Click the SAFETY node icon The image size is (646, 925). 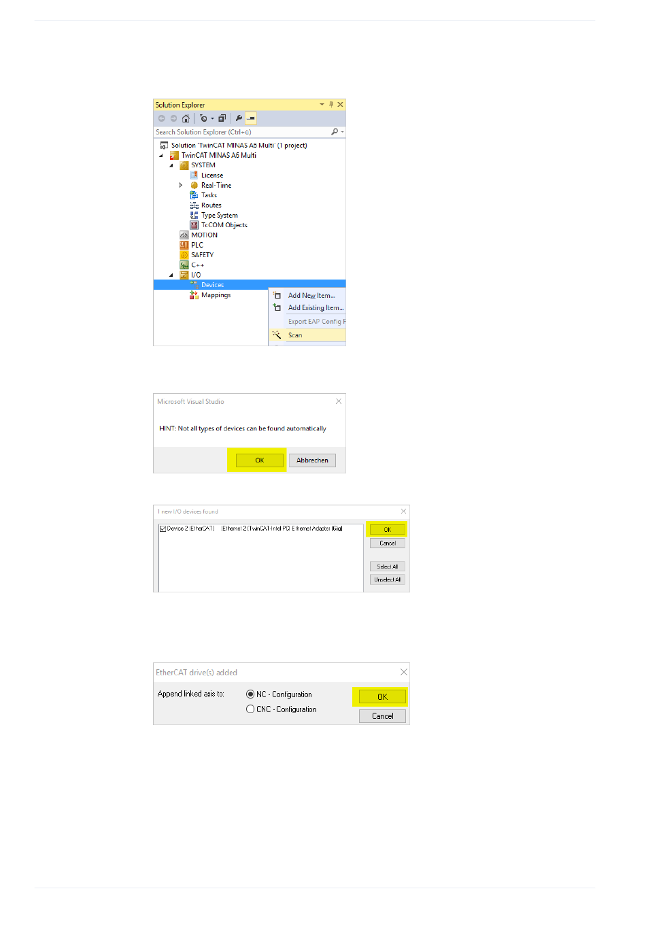click(x=184, y=255)
